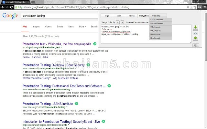Screen dimensions: 207x129
Task: Click the browser back arrow
Action: [x=3, y=7]
